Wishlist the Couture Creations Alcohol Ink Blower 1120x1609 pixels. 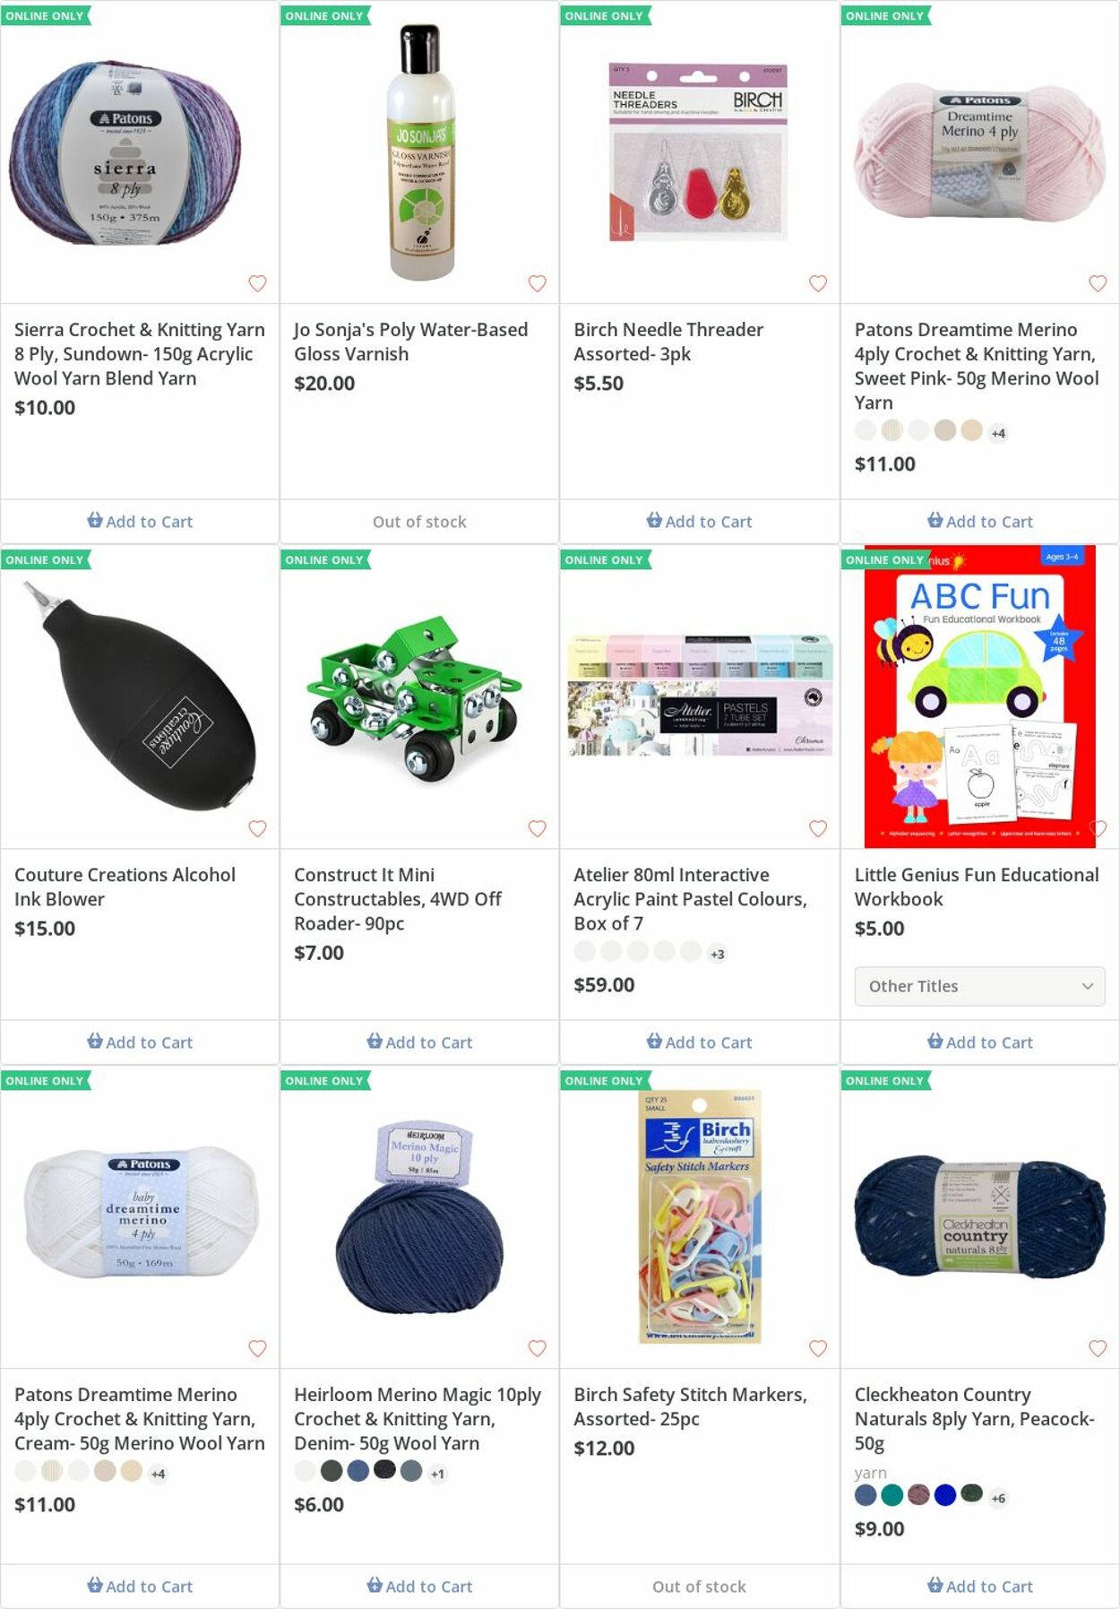257,828
